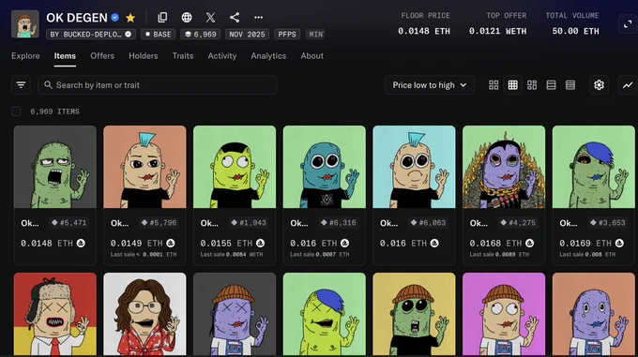The width and height of the screenshot is (638, 357).
Task: Open the X (Twitter) profile icon
Action: 210,18
